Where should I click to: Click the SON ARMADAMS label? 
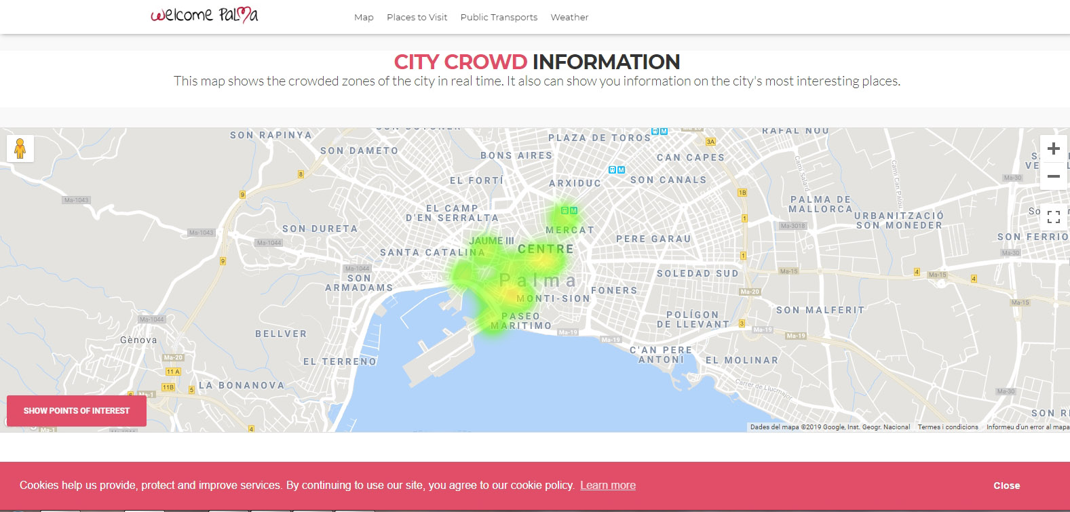pyautogui.click(x=359, y=283)
